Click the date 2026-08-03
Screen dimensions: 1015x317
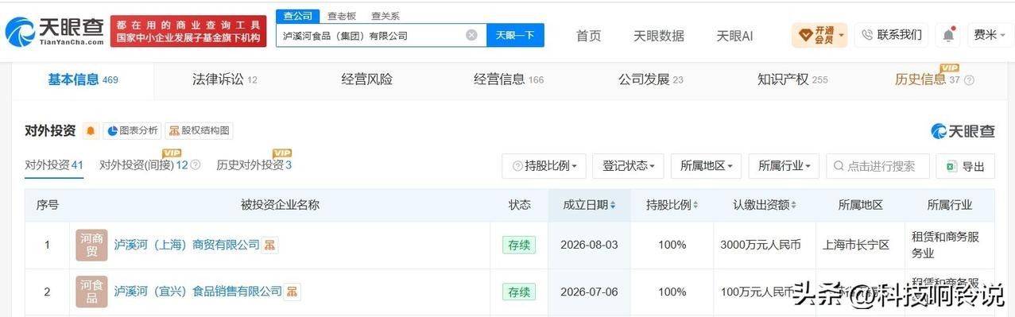click(x=589, y=245)
